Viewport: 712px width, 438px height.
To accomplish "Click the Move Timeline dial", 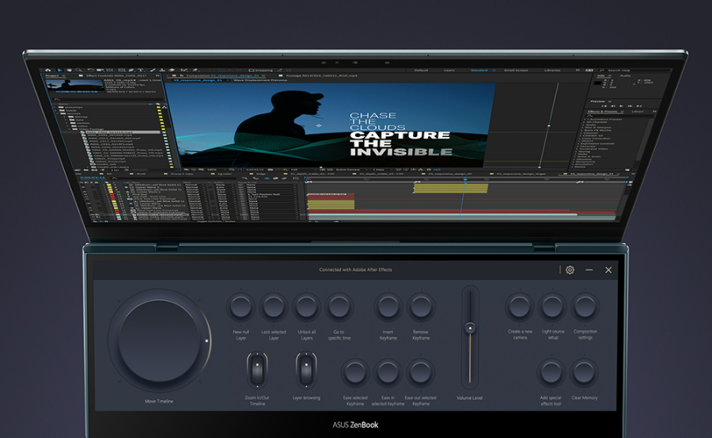I will tap(159, 341).
